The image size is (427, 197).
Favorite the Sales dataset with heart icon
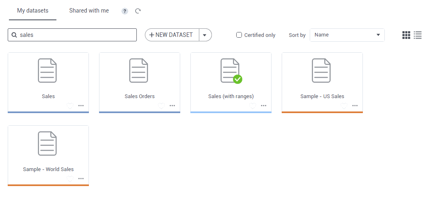pos(70,105)
